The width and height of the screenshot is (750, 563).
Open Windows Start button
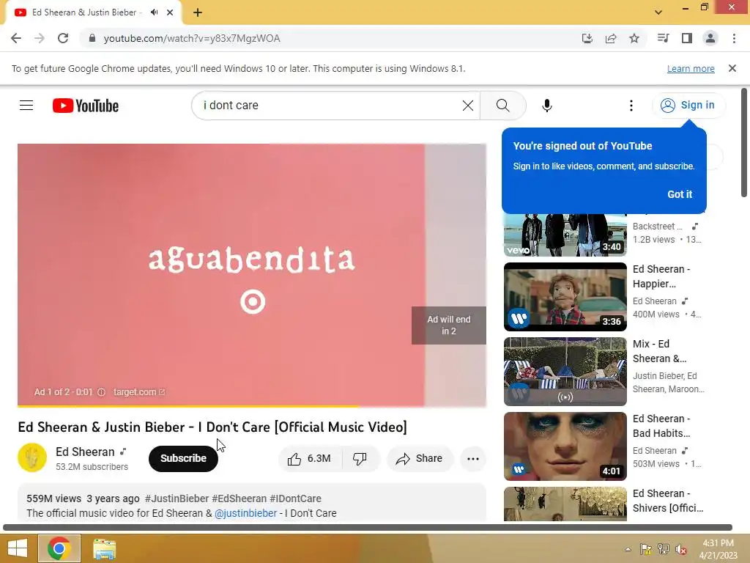coord(18,548)
